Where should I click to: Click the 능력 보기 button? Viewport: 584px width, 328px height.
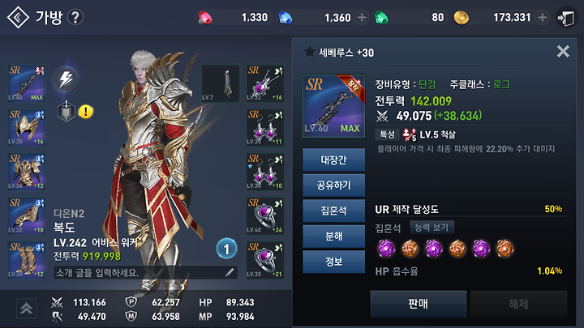(x=432, y=228)
